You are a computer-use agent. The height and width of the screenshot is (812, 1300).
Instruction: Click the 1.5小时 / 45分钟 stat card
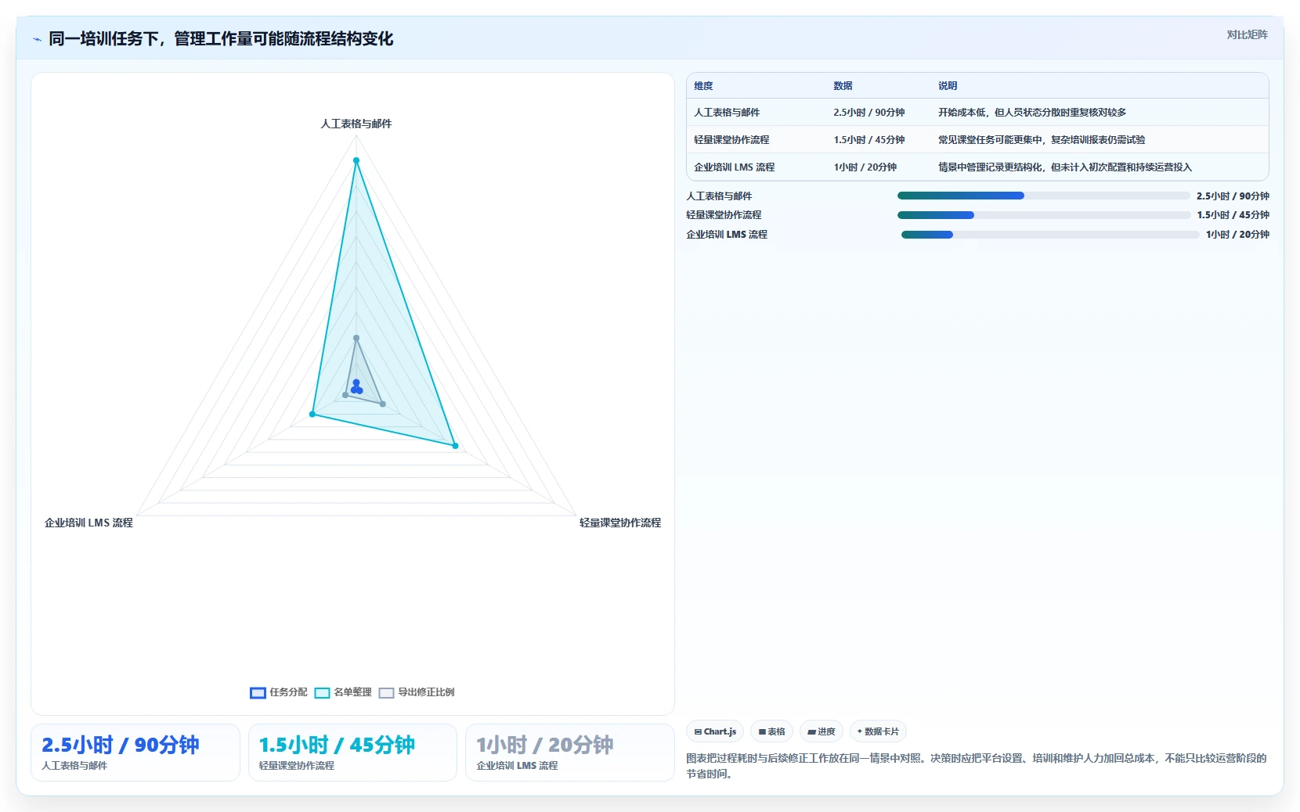click(x=352, y=753)
